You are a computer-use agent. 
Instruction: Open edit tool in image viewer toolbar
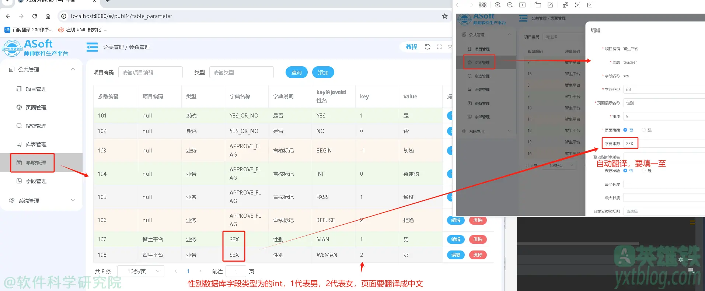pos(550,5)
